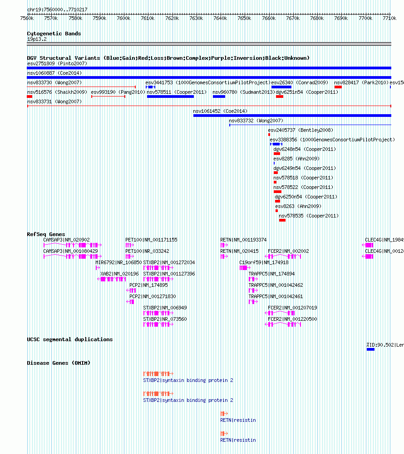Select esv3388356 variant label
The image size is (404, 454).
point(332,140)
